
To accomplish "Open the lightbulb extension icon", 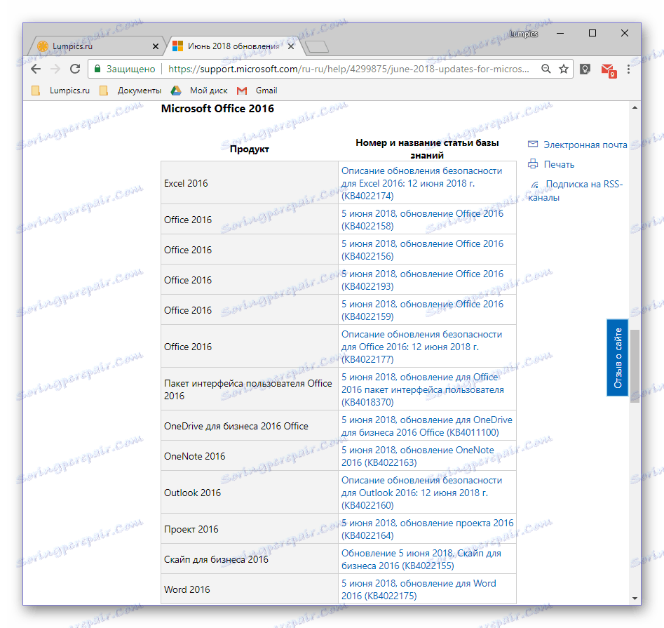I will (x=585, y=69).
